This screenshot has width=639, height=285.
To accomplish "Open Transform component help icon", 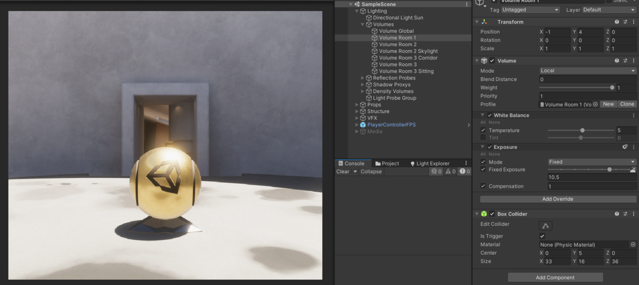I will pos(617,22).
